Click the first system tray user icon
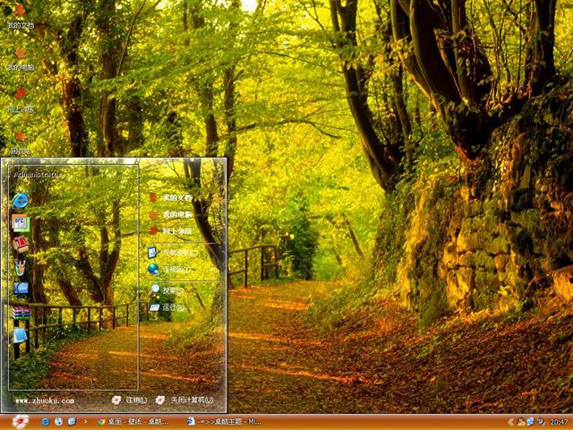This screenshot has height=430, width=573. [521, 422]
